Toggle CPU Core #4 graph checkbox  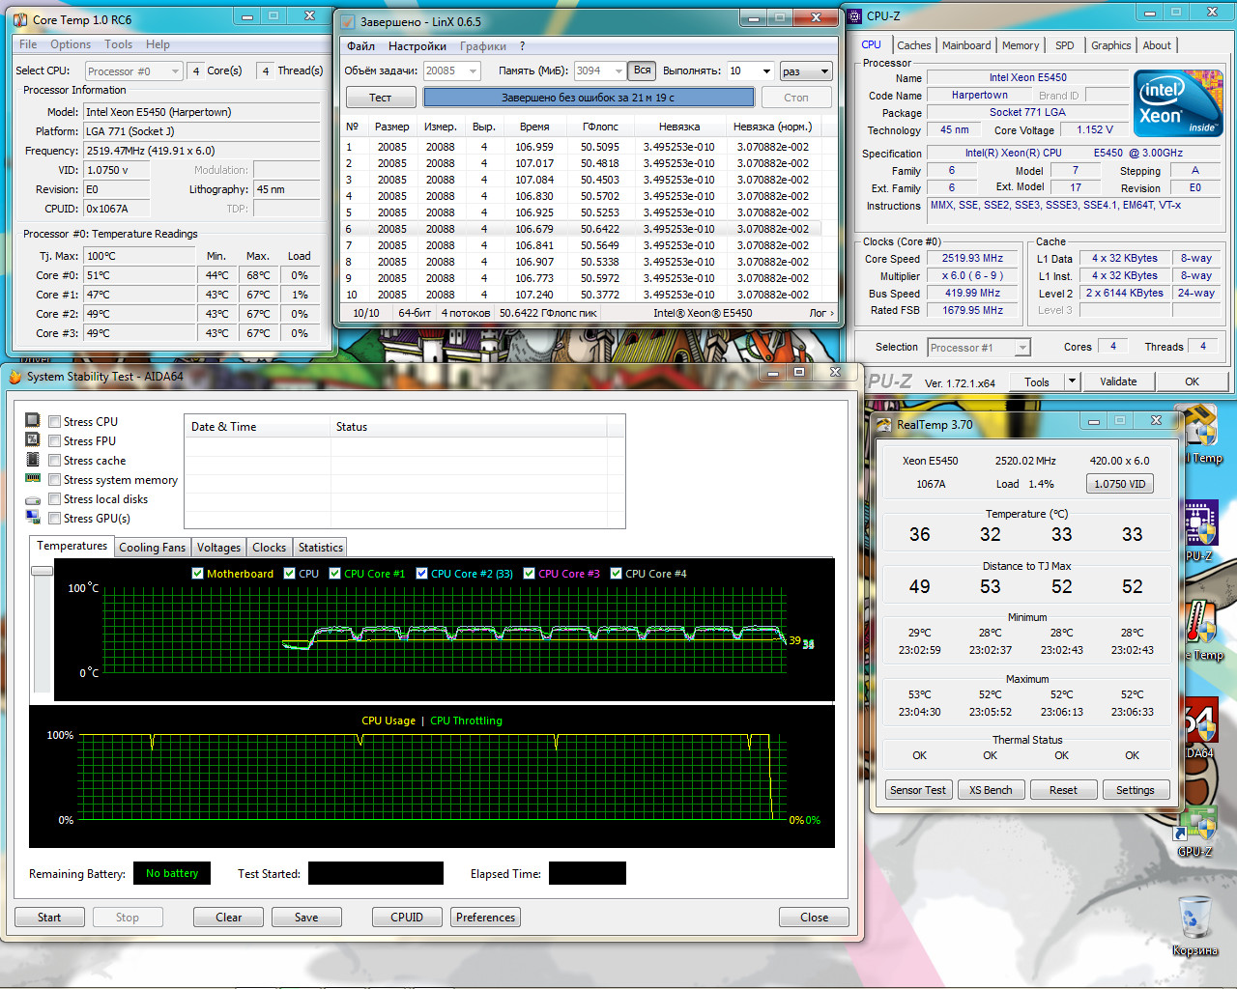click(616, 574)
